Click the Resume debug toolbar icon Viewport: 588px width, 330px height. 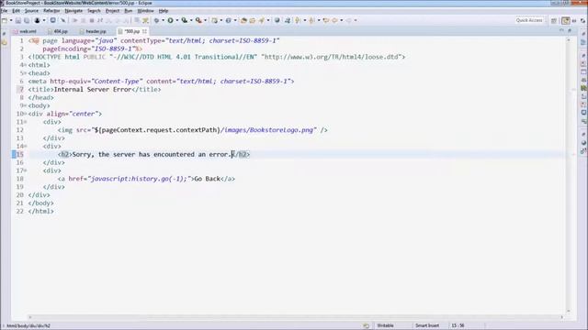pos(74,20)
